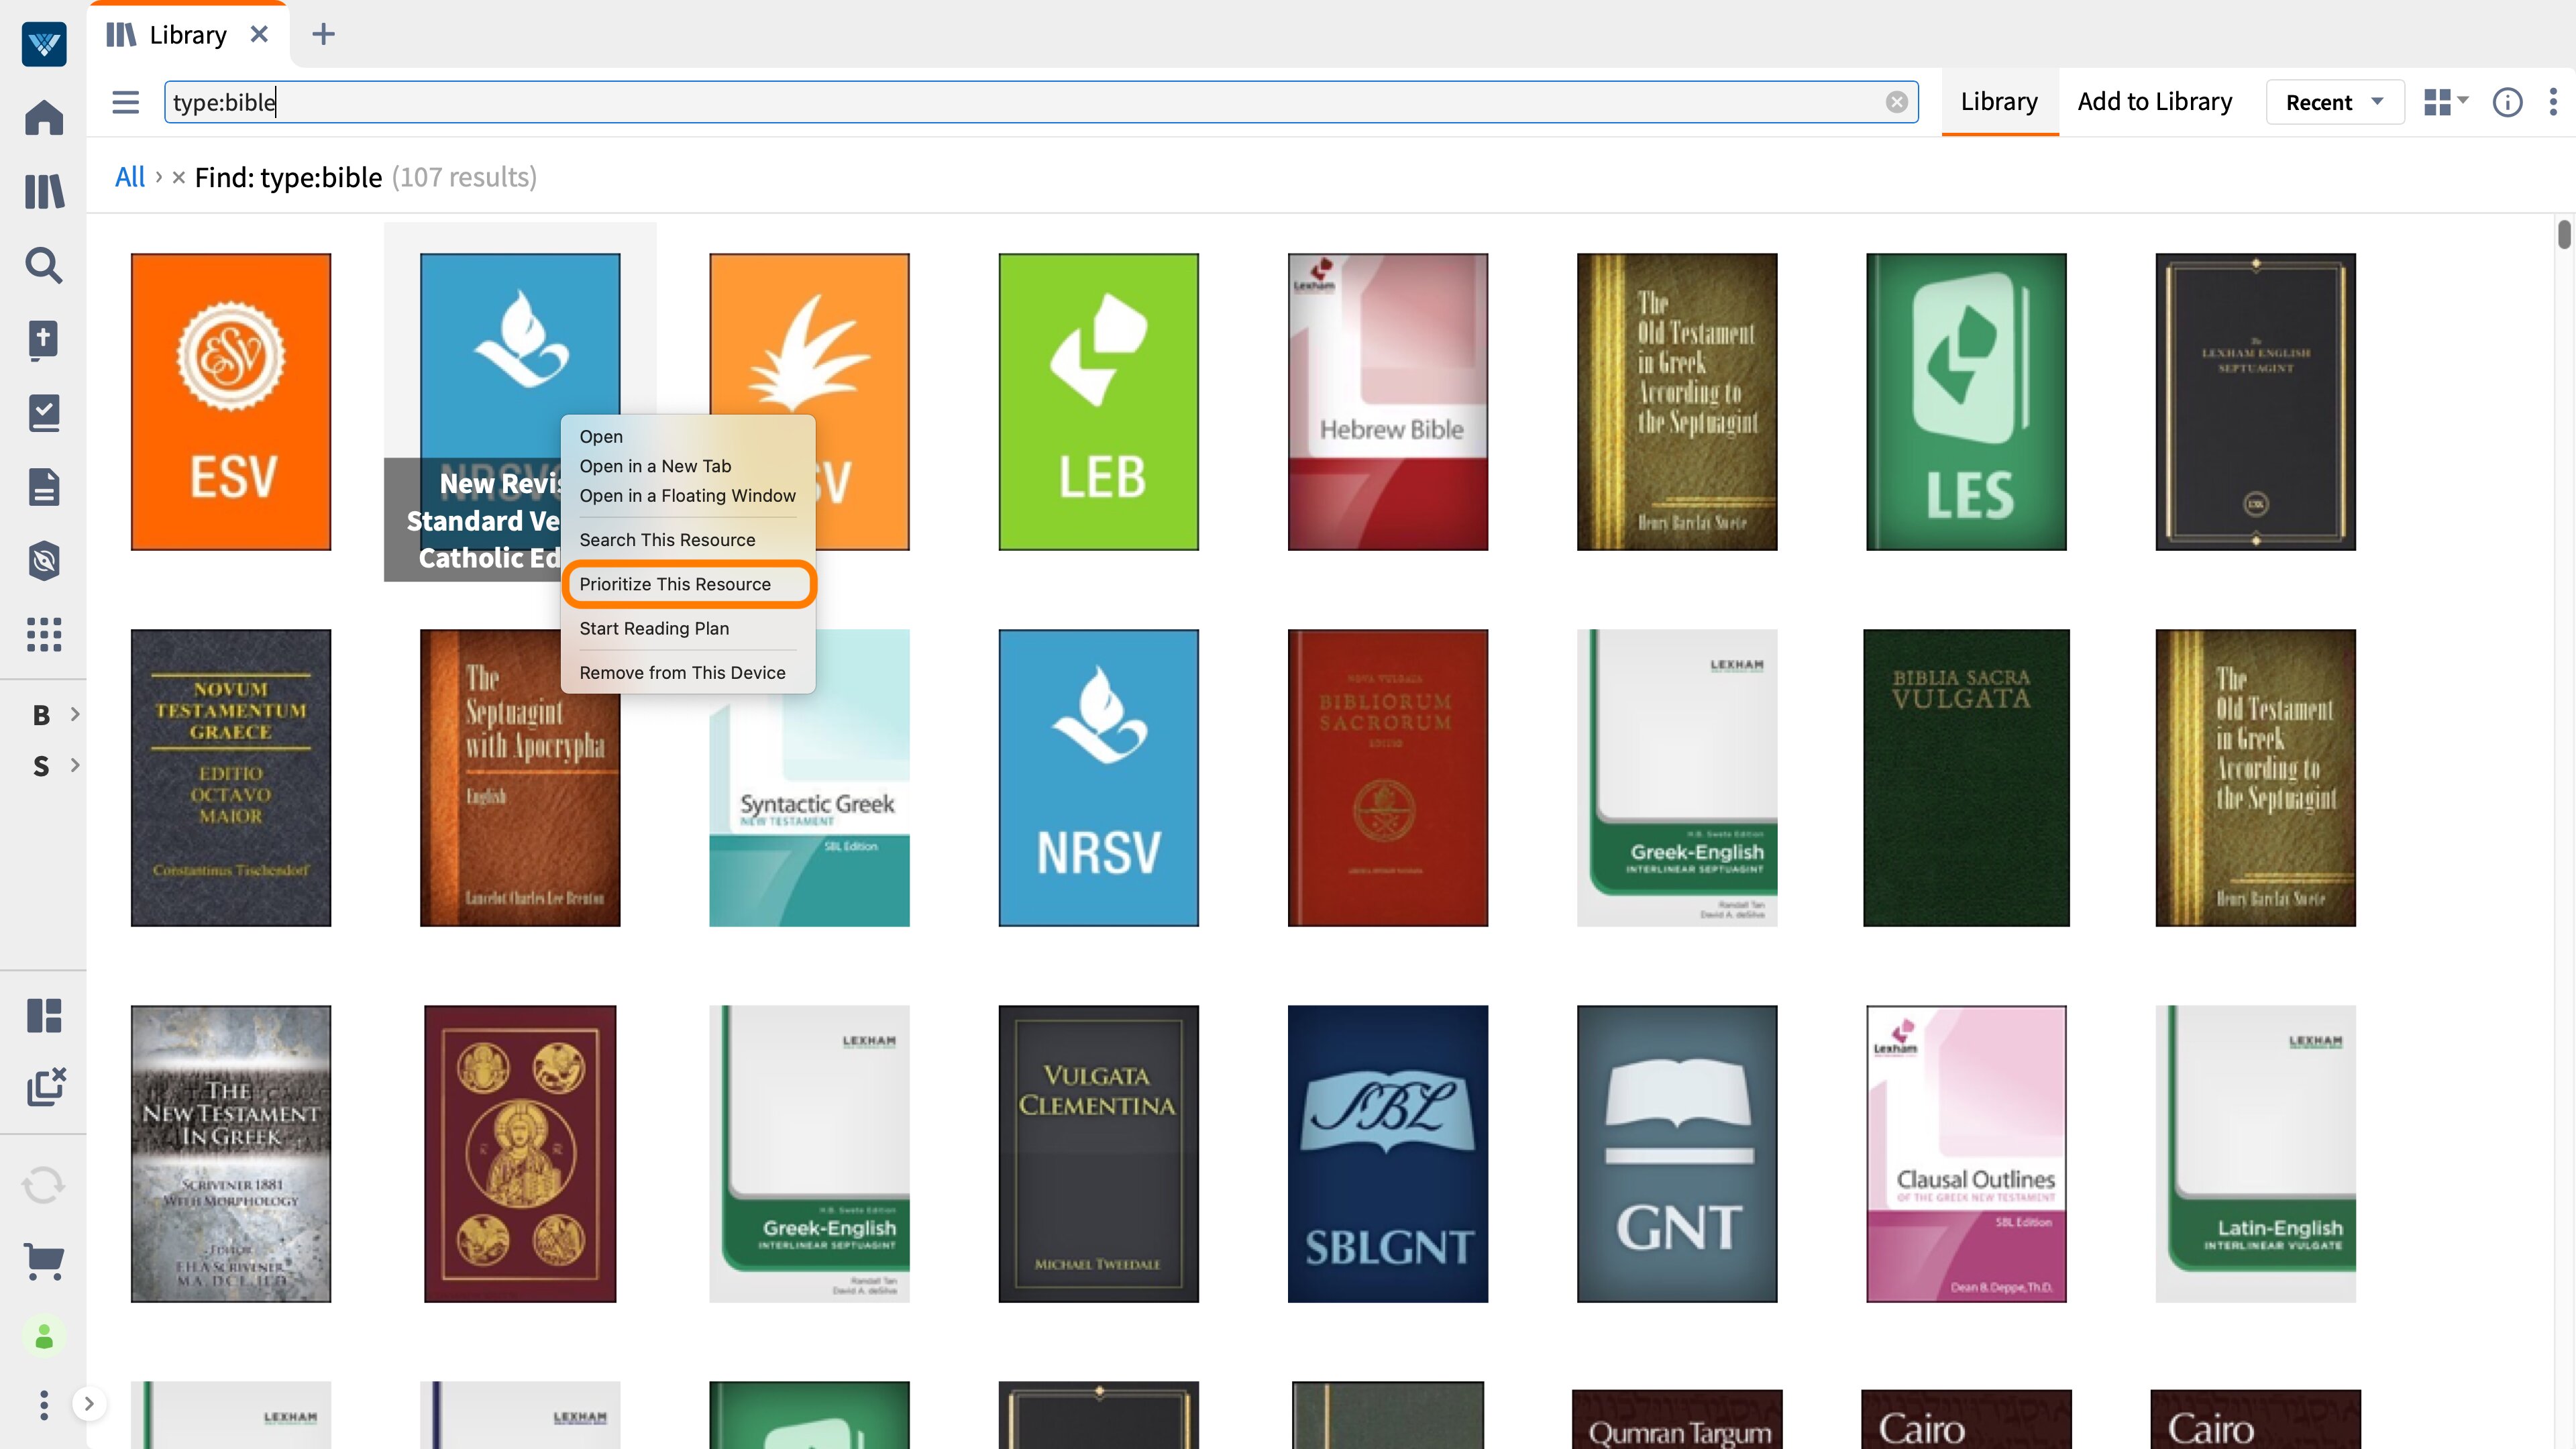
Task: Open Biblia Sacra Vulgata cover
Action: (x=1966, y=778)
